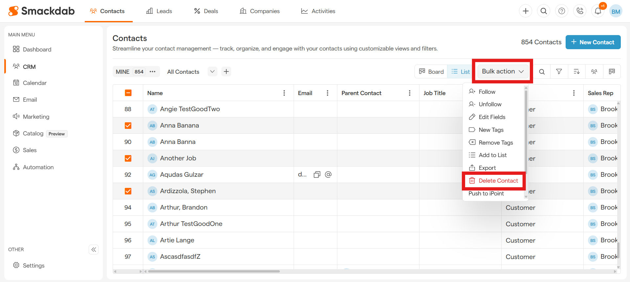Viewport: 630px width, 282px height.
Task: Open the column layout icon
Action: pos(612,71)
